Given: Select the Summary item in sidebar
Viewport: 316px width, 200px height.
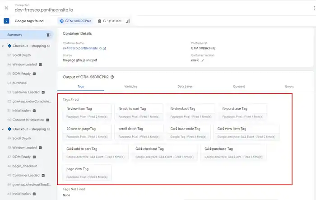Looking at the screenshot, I should [27, 35].
